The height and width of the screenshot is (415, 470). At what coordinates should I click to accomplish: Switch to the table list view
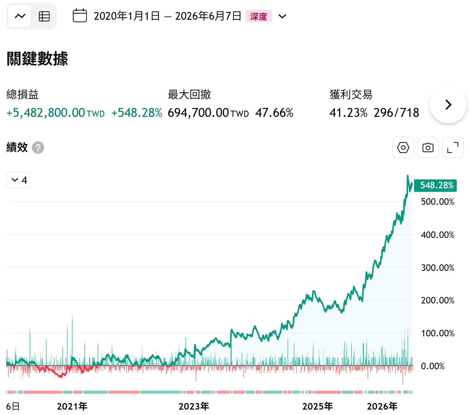click(44, 16)
